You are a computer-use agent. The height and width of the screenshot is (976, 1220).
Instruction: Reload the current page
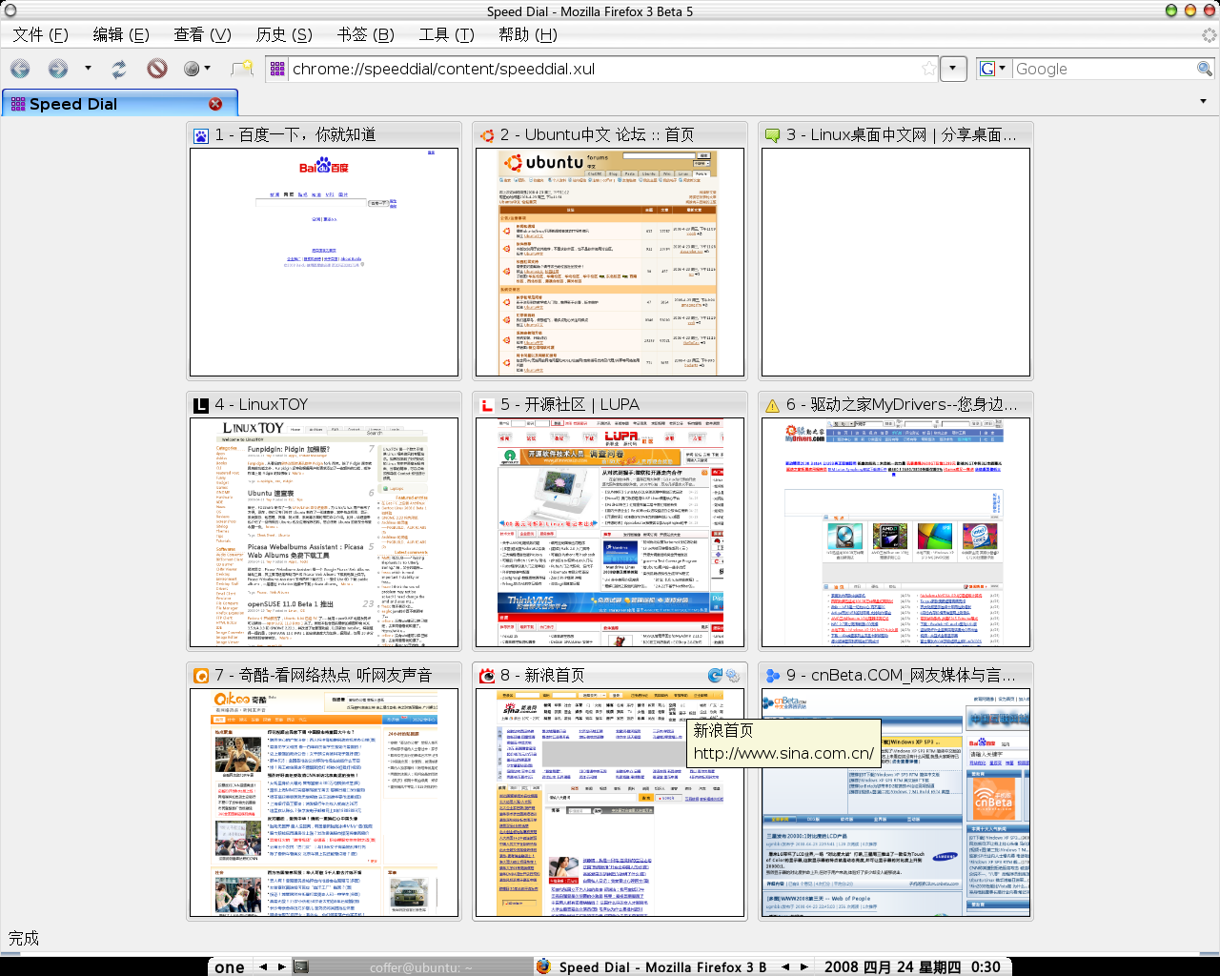tap(119, 69)
